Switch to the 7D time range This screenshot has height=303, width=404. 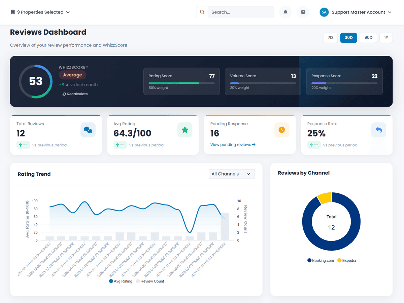330,38
